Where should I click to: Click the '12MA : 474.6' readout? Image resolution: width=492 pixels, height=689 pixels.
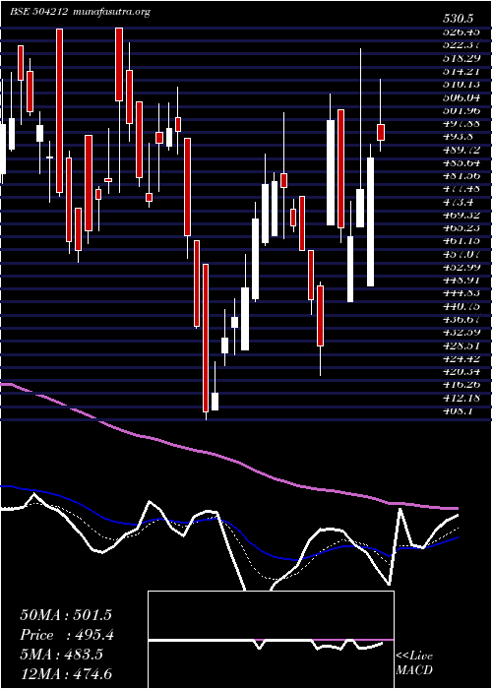point(66,674)
